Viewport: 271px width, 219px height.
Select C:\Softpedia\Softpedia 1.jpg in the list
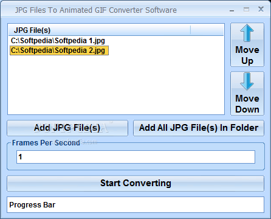click(x=58, y=41)
